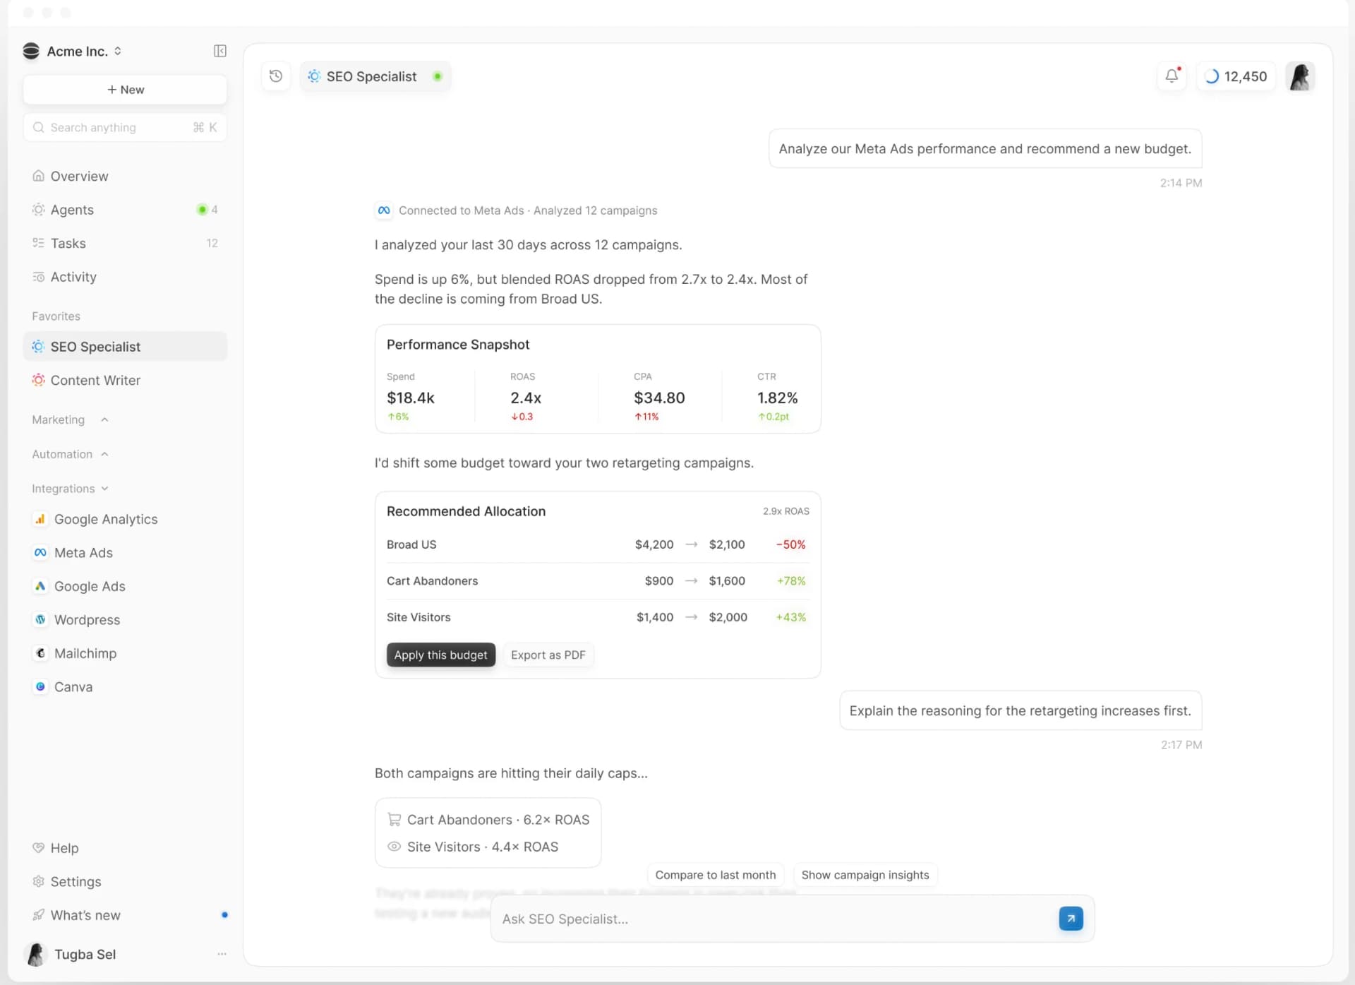Send message with blue arrow button
Image resolution: width=1355 pixels, height=985 pixels.
click(x=1071, y=918)
